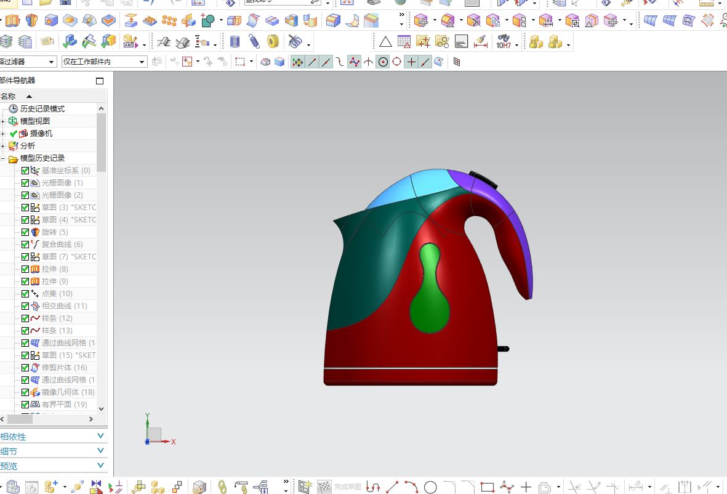Open the 10H7 tool dropdown arrow

coord(516,45)
